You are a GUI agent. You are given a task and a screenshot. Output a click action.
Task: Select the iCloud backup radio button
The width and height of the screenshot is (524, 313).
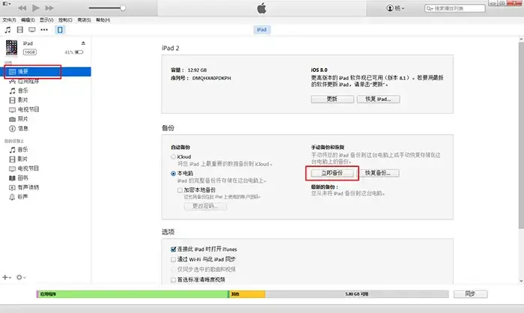tap(173, 156)
